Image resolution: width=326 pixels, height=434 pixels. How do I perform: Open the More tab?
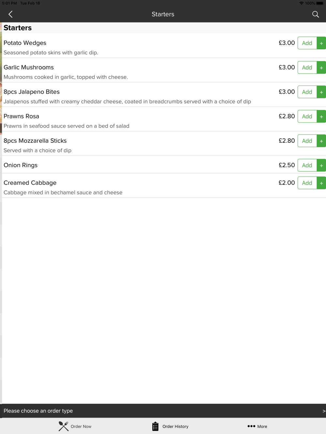(x=257, y=426)
